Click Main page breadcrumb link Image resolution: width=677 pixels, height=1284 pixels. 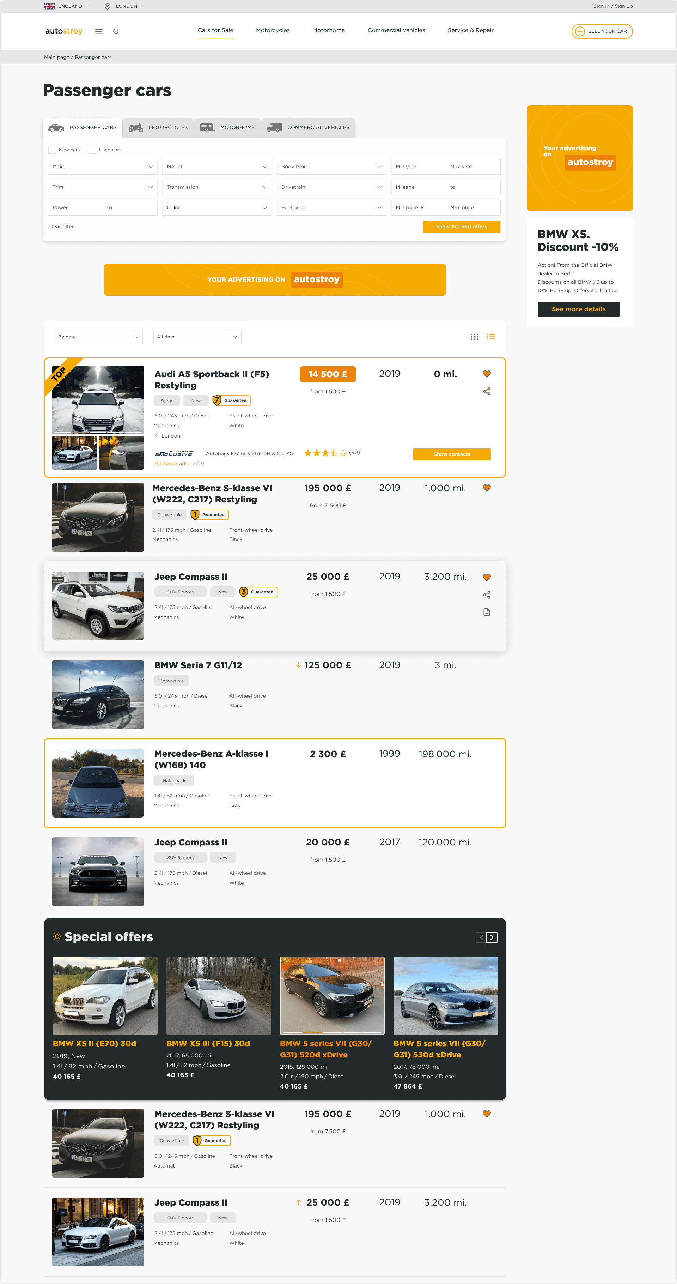[56, 57]
